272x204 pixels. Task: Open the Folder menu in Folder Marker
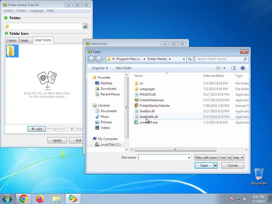(x=21, y=11)
